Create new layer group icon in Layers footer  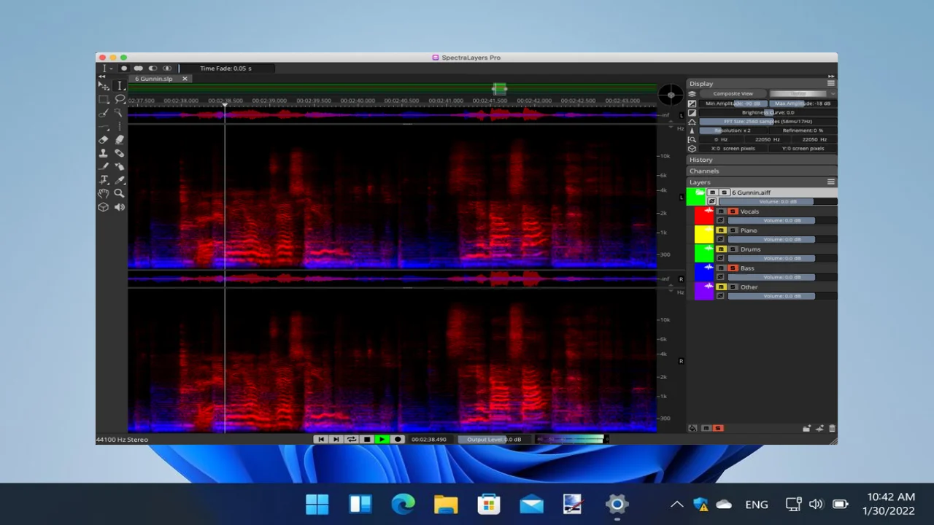pyautogui.click(x=807, y=428)
